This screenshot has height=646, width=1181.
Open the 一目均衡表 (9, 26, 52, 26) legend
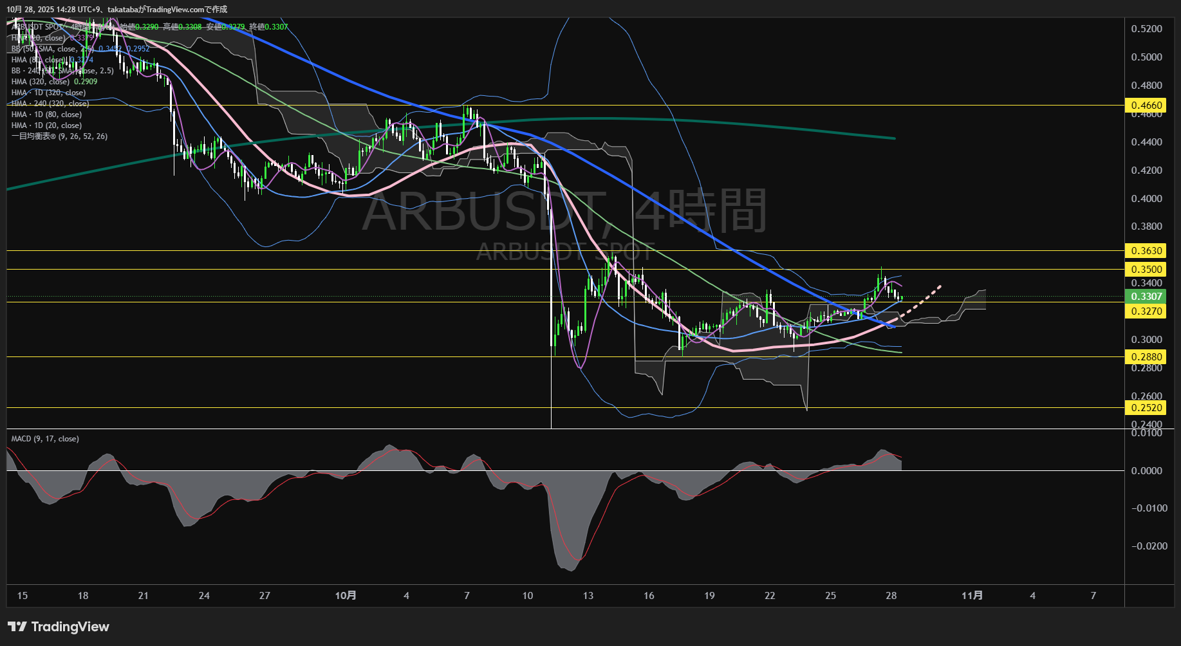click(x=59, y=136)
